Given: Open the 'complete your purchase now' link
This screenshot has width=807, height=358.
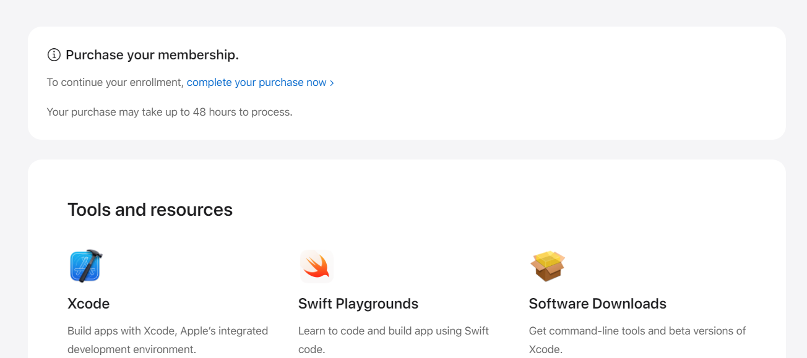Looking at the screenshot, I should (256, 82).
